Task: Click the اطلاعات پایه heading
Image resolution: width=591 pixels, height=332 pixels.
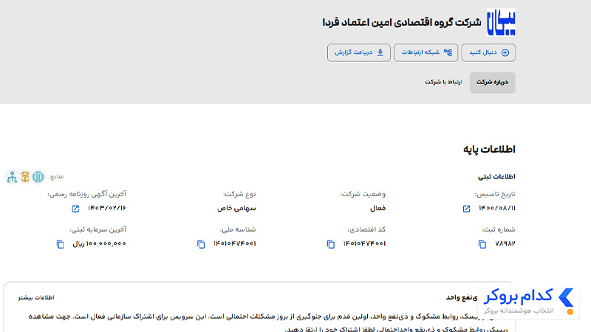Action: click(489, 150)
